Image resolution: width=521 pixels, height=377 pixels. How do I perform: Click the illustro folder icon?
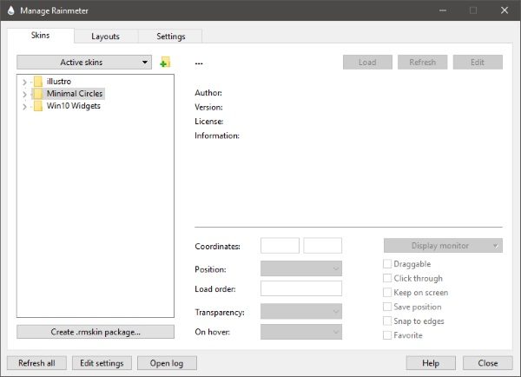[37, 82]
